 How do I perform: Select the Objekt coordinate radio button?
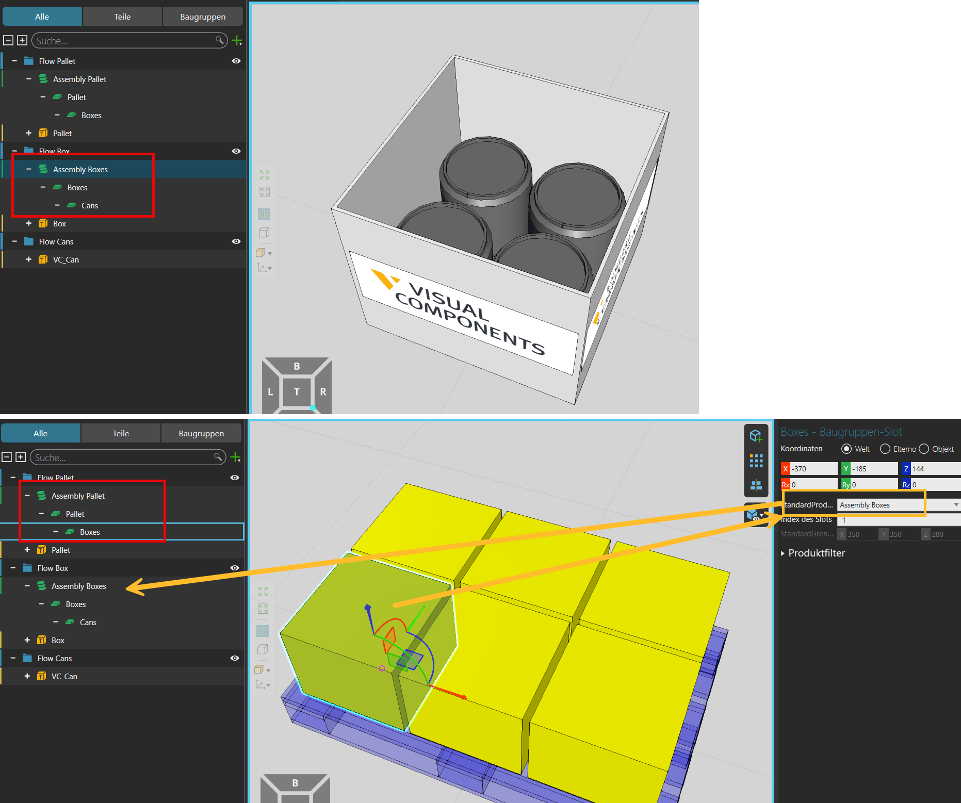click(924, 449)
